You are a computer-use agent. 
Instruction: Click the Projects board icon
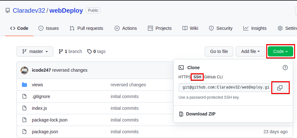pyautogui.click(x=150, y=29)
